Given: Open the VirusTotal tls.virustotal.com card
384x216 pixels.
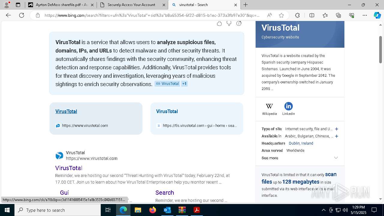Looking at the screenshot, I should (x=197, y=118).
